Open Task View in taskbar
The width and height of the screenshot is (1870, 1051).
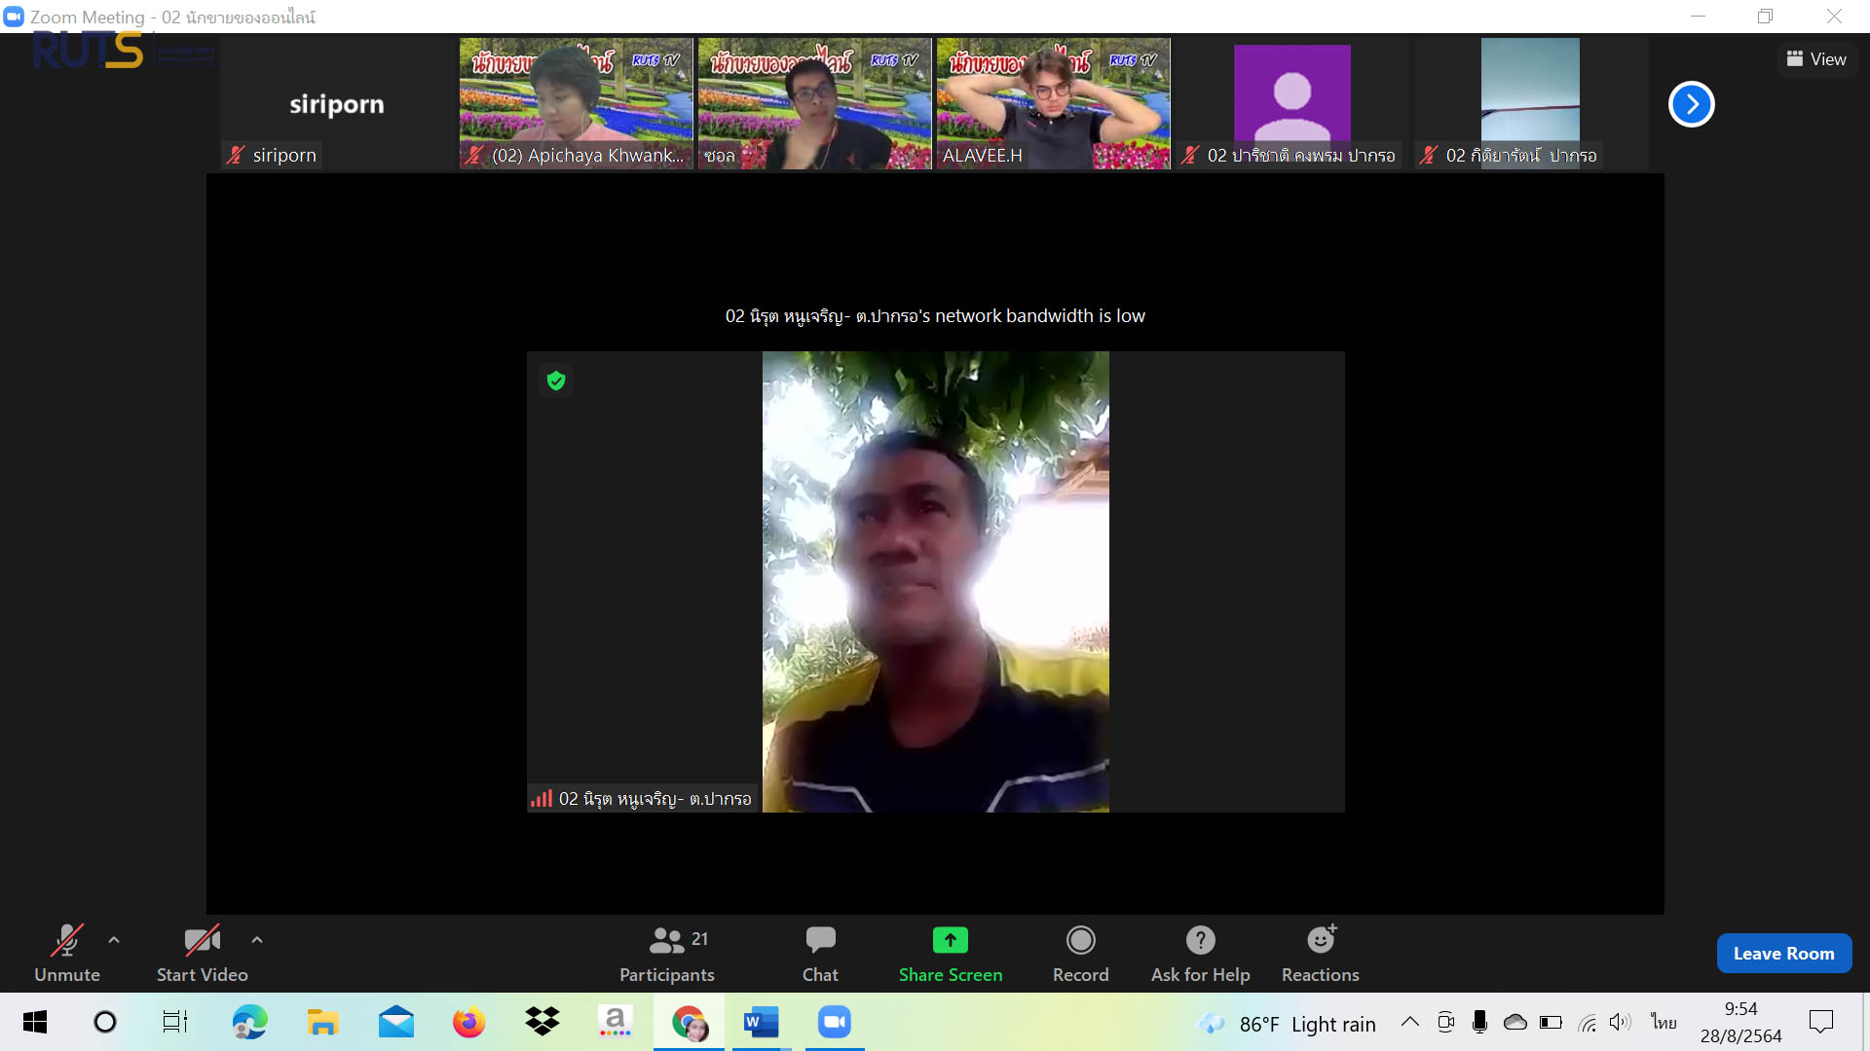click(x=175, y=1022)
